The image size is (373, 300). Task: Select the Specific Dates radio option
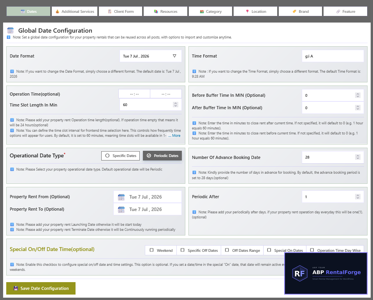click(120, 156)
